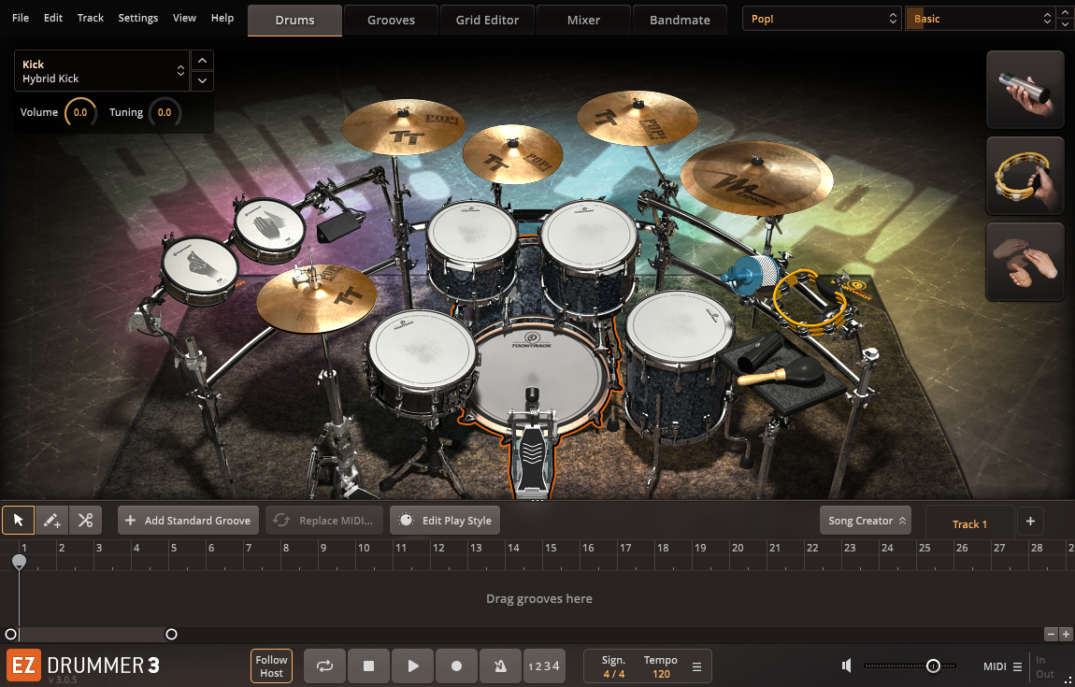This screenshot has width=1075, height=687.
Task: Select the tambourine thumbnail on the right
Action: click(x=1025, y=176)
